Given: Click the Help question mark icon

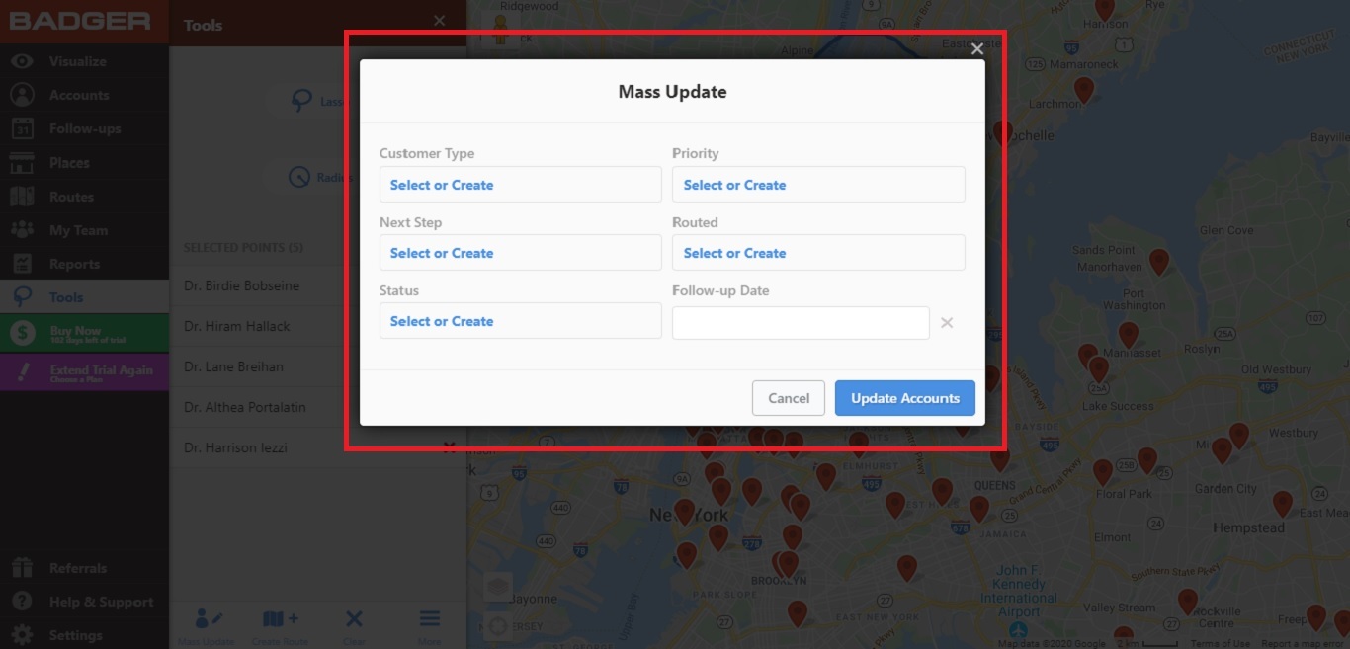Looking at the screenshot, I should tap(22, 602).
